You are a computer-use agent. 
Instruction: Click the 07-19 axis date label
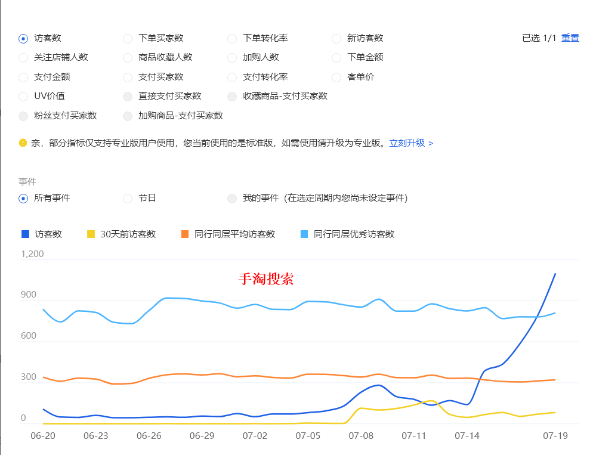pos(555,436)
